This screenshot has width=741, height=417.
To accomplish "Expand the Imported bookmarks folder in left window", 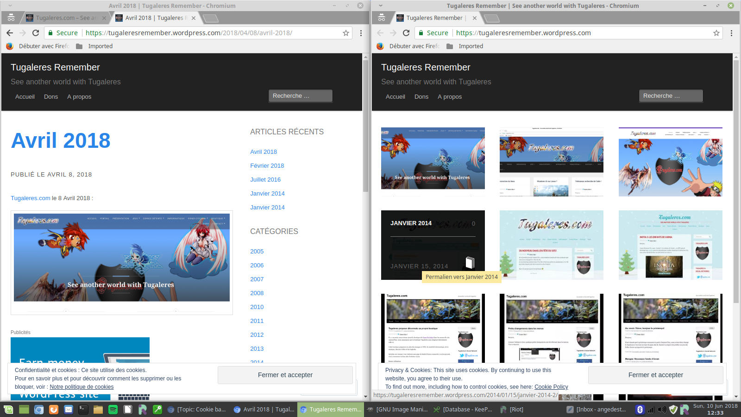I will [x=94, y=46].
